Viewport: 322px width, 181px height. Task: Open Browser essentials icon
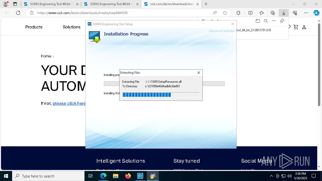[x=295, y=13]
